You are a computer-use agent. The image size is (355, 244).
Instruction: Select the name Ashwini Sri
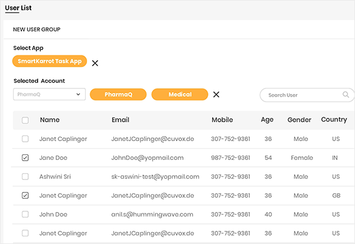click(x=55, y=177)
